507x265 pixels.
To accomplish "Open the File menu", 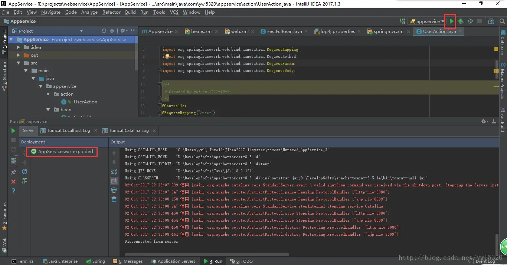I will (x=6, y=12).
